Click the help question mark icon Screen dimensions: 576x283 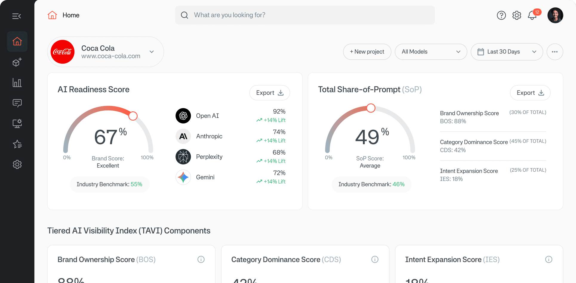click(x=501, y=15)
